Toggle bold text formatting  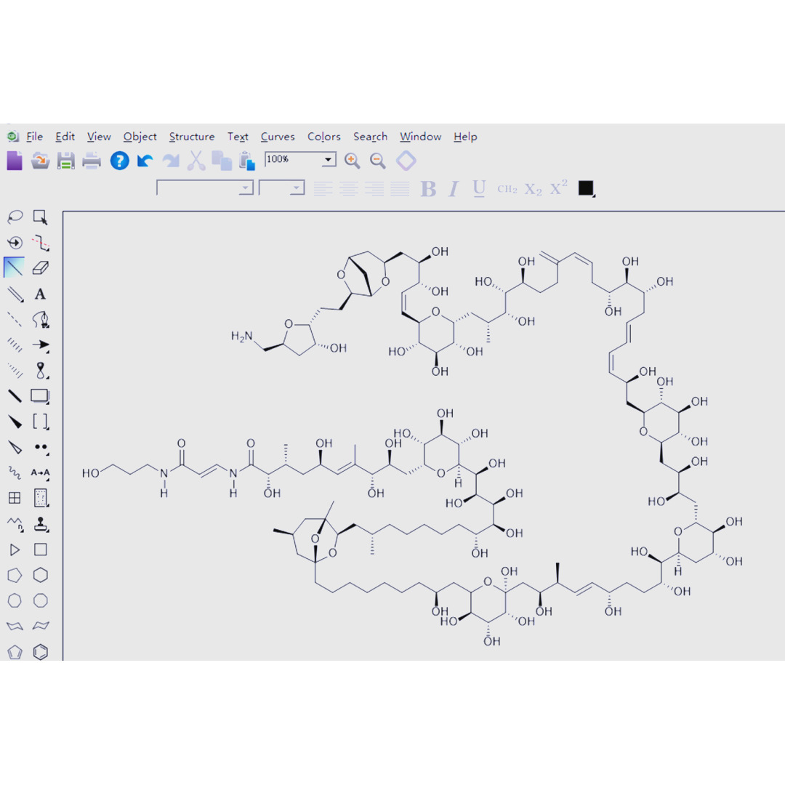tap(428, 189)
